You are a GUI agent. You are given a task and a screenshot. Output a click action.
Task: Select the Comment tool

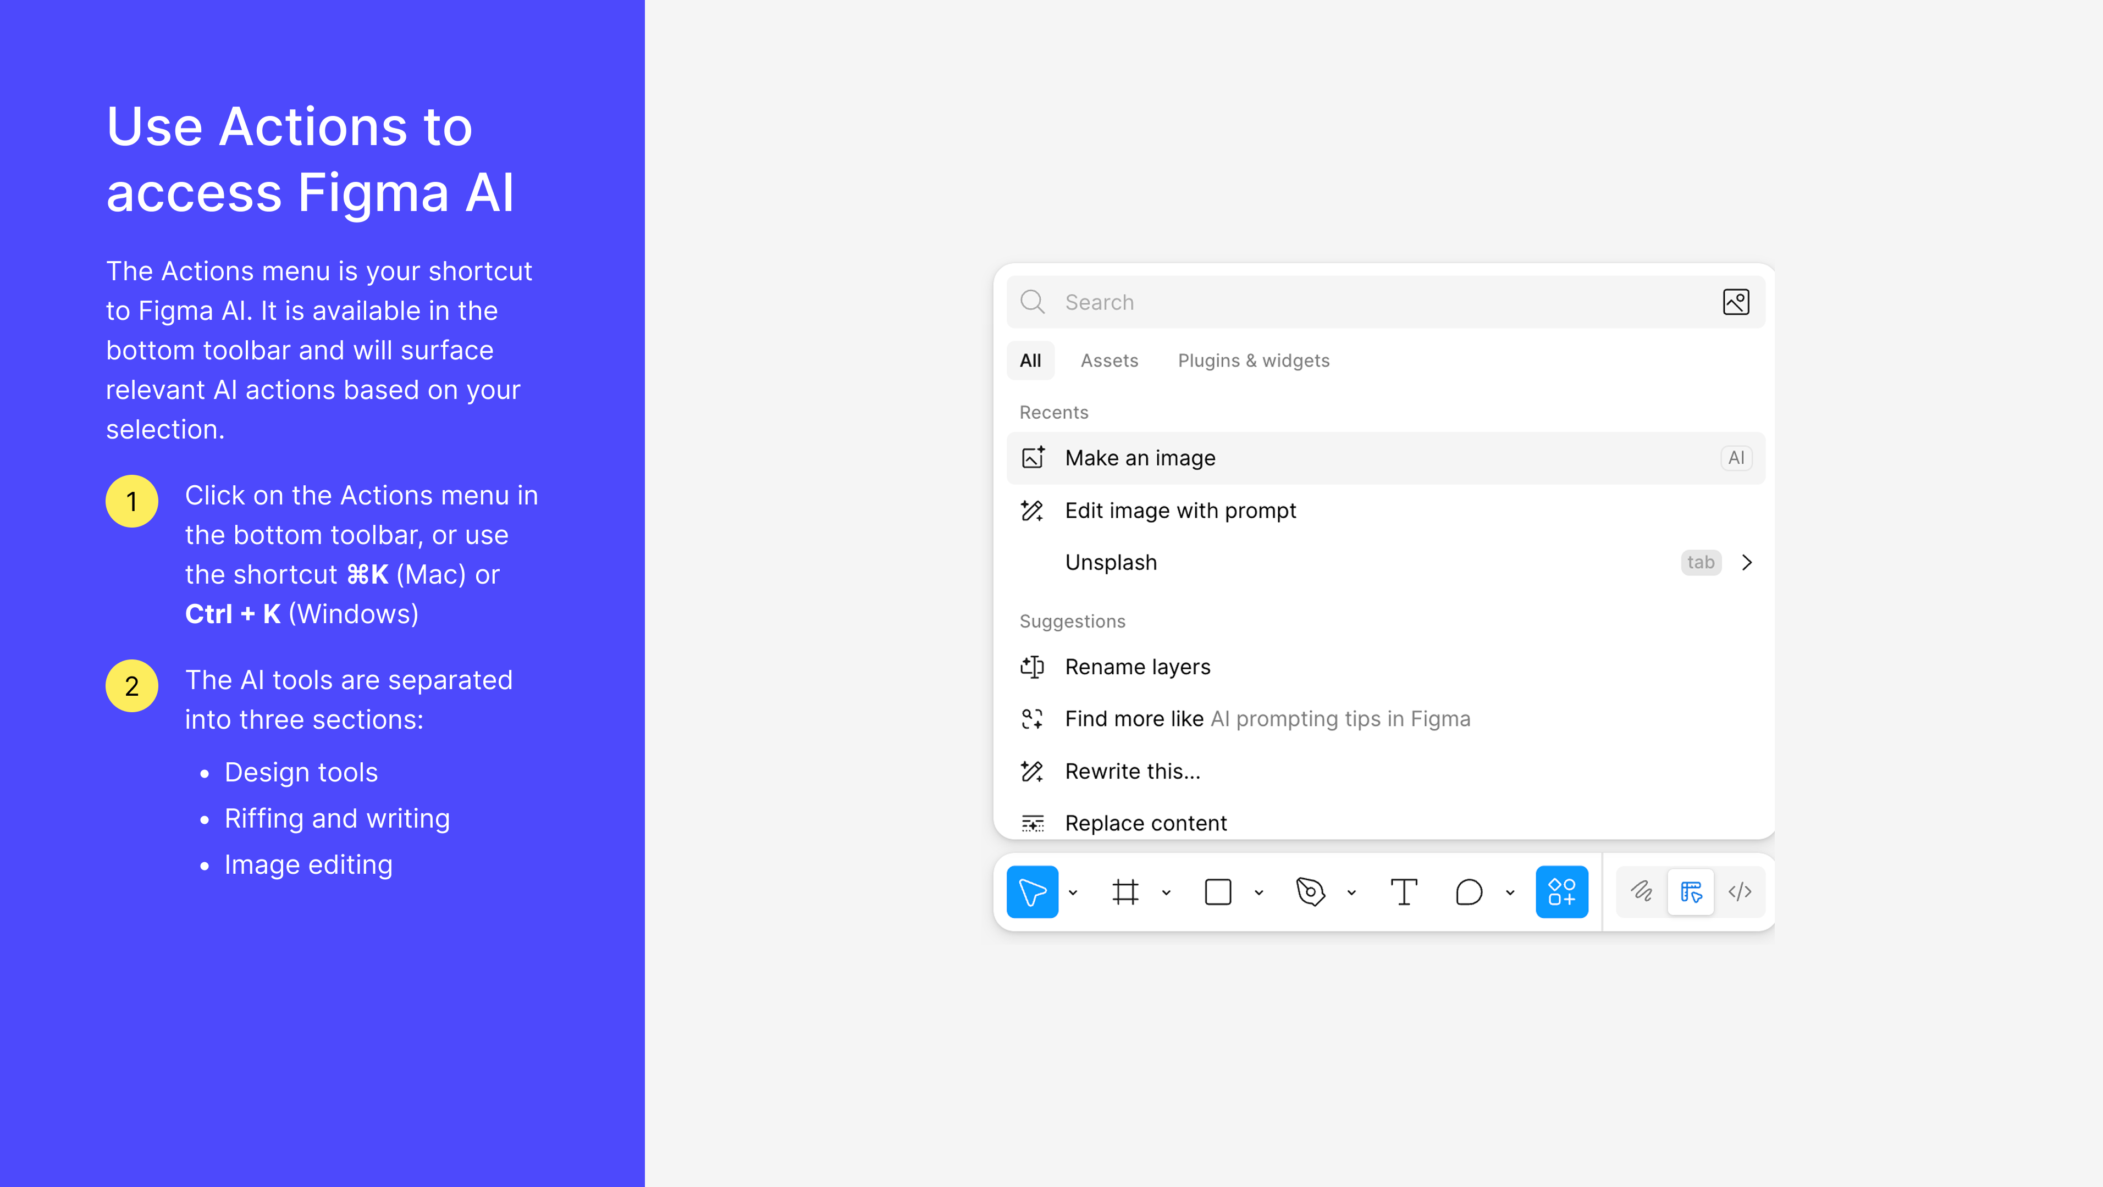point(1469,892)
